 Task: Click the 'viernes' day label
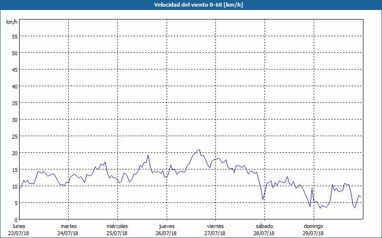[215, 226]
